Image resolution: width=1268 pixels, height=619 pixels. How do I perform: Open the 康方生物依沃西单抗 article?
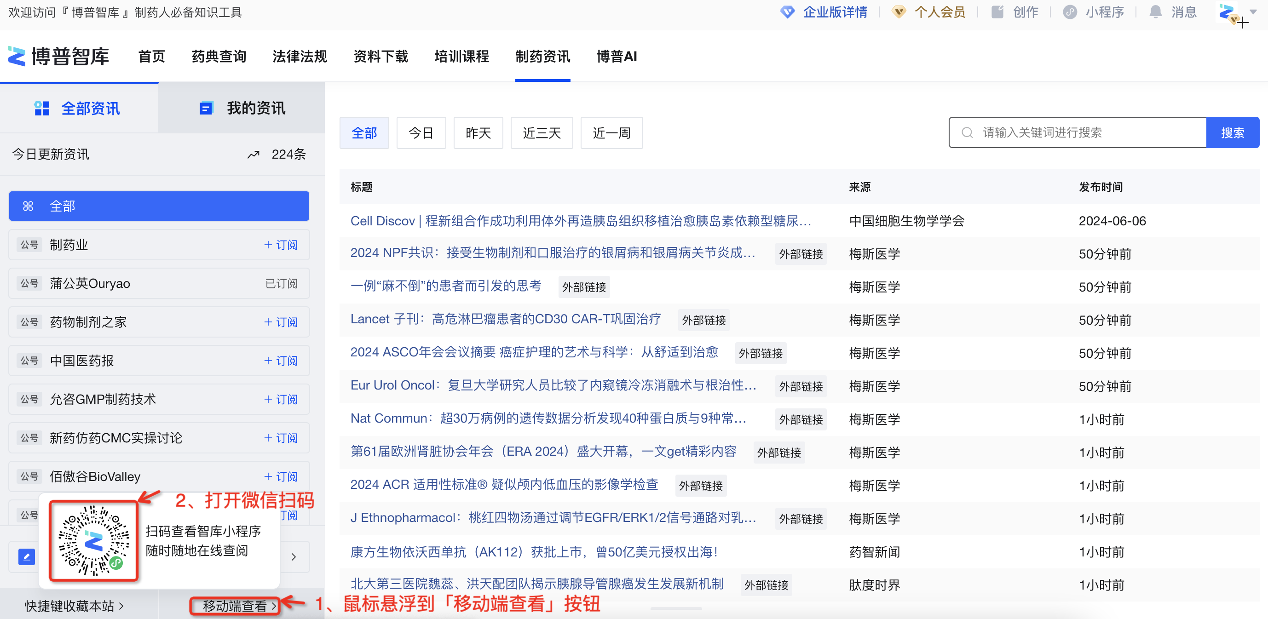pyautogui.click(x=534, y=551)
